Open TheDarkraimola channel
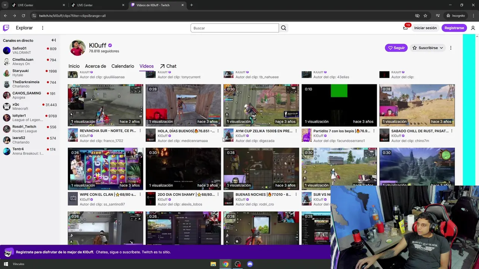 (29, 84)
